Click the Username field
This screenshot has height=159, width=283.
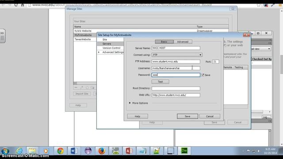tap(176, 68)
